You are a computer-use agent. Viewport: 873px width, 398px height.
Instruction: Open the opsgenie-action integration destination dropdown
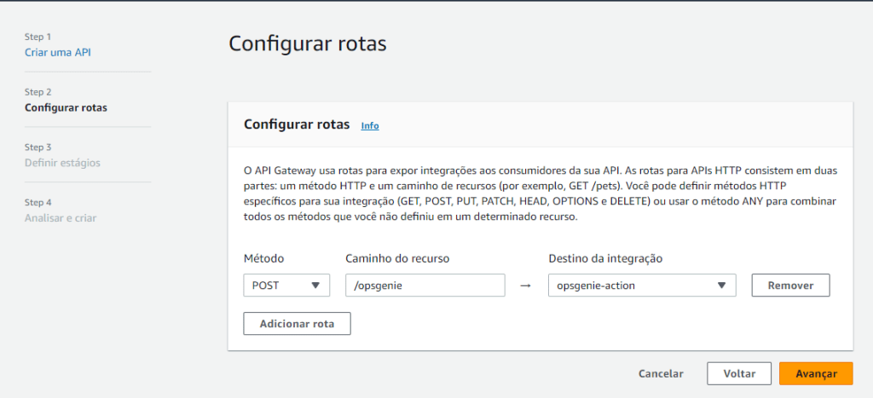[640, 286]
